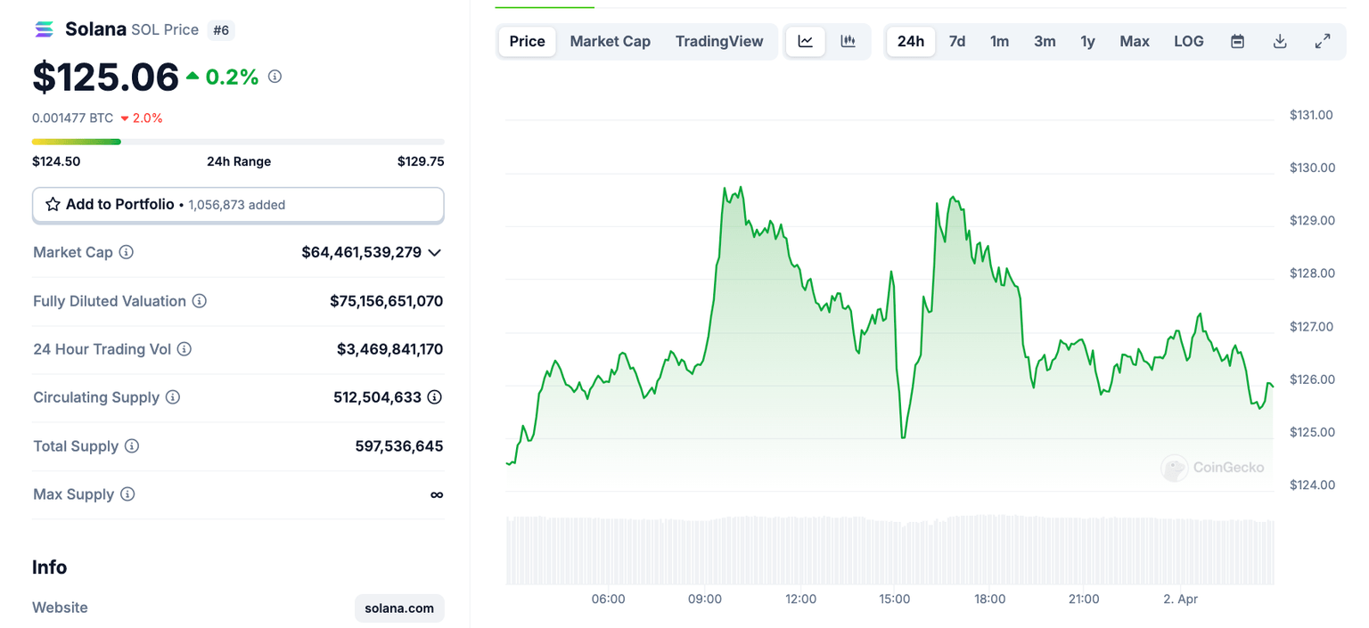Open the date range calendar icon
The height and width of the screenshot is (628, 1369).
pos(1237,41)
